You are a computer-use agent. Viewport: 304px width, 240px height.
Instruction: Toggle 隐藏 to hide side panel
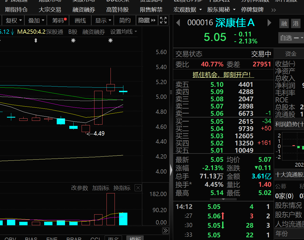[147, 20]
